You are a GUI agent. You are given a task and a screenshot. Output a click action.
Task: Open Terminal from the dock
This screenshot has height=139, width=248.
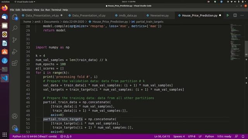5,69
